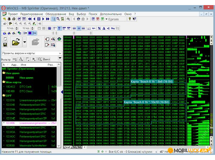Click the save floppy disk icon
Viewport: 215px width, 160px height.
[x=5, y=45]
